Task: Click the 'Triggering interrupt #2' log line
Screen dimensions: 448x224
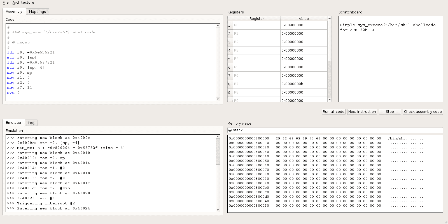Action: 41,203
